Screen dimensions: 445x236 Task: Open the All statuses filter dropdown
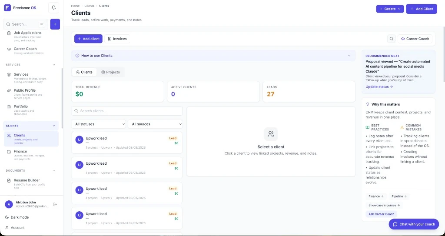99,124
